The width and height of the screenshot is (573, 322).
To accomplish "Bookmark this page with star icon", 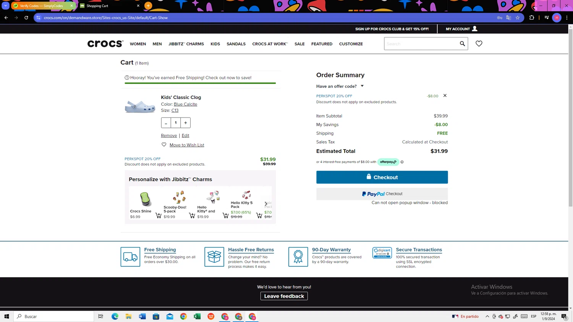I will [x=518, y=18].
